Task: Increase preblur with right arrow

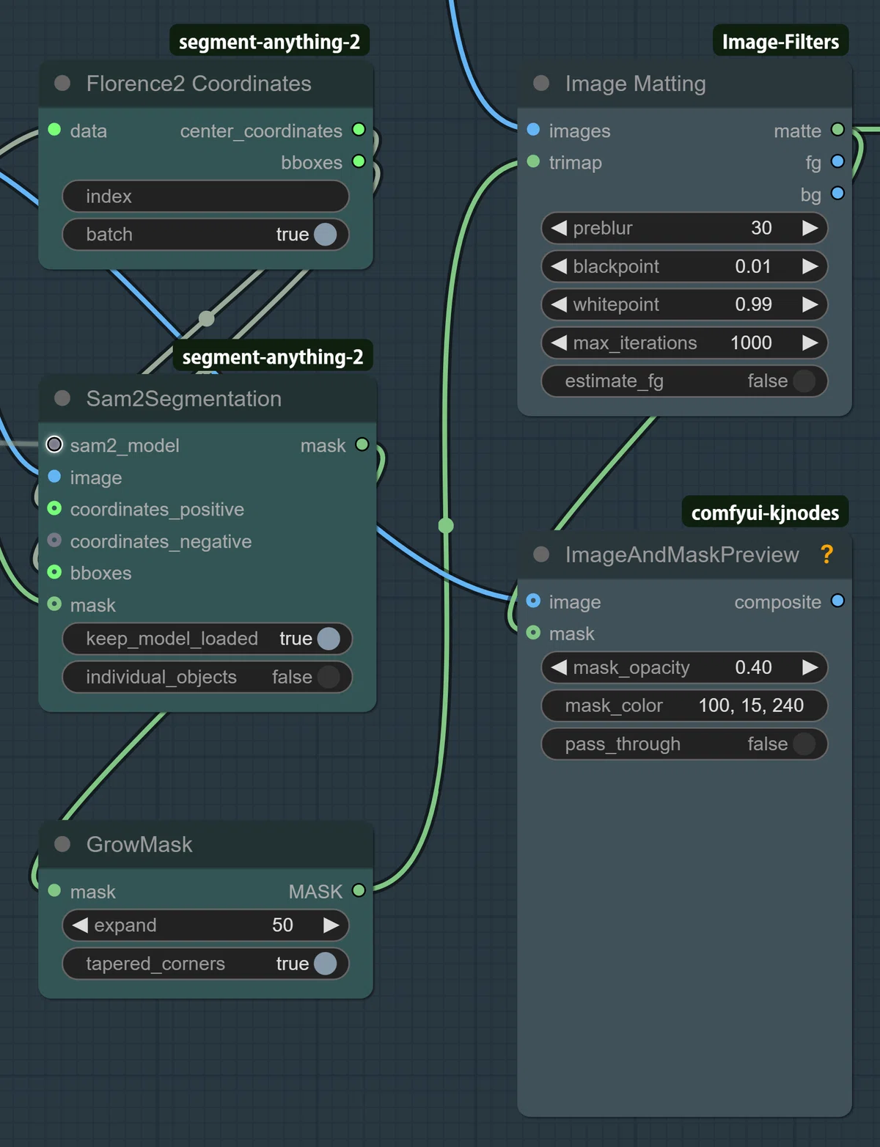Action: [x=810, y=228]
